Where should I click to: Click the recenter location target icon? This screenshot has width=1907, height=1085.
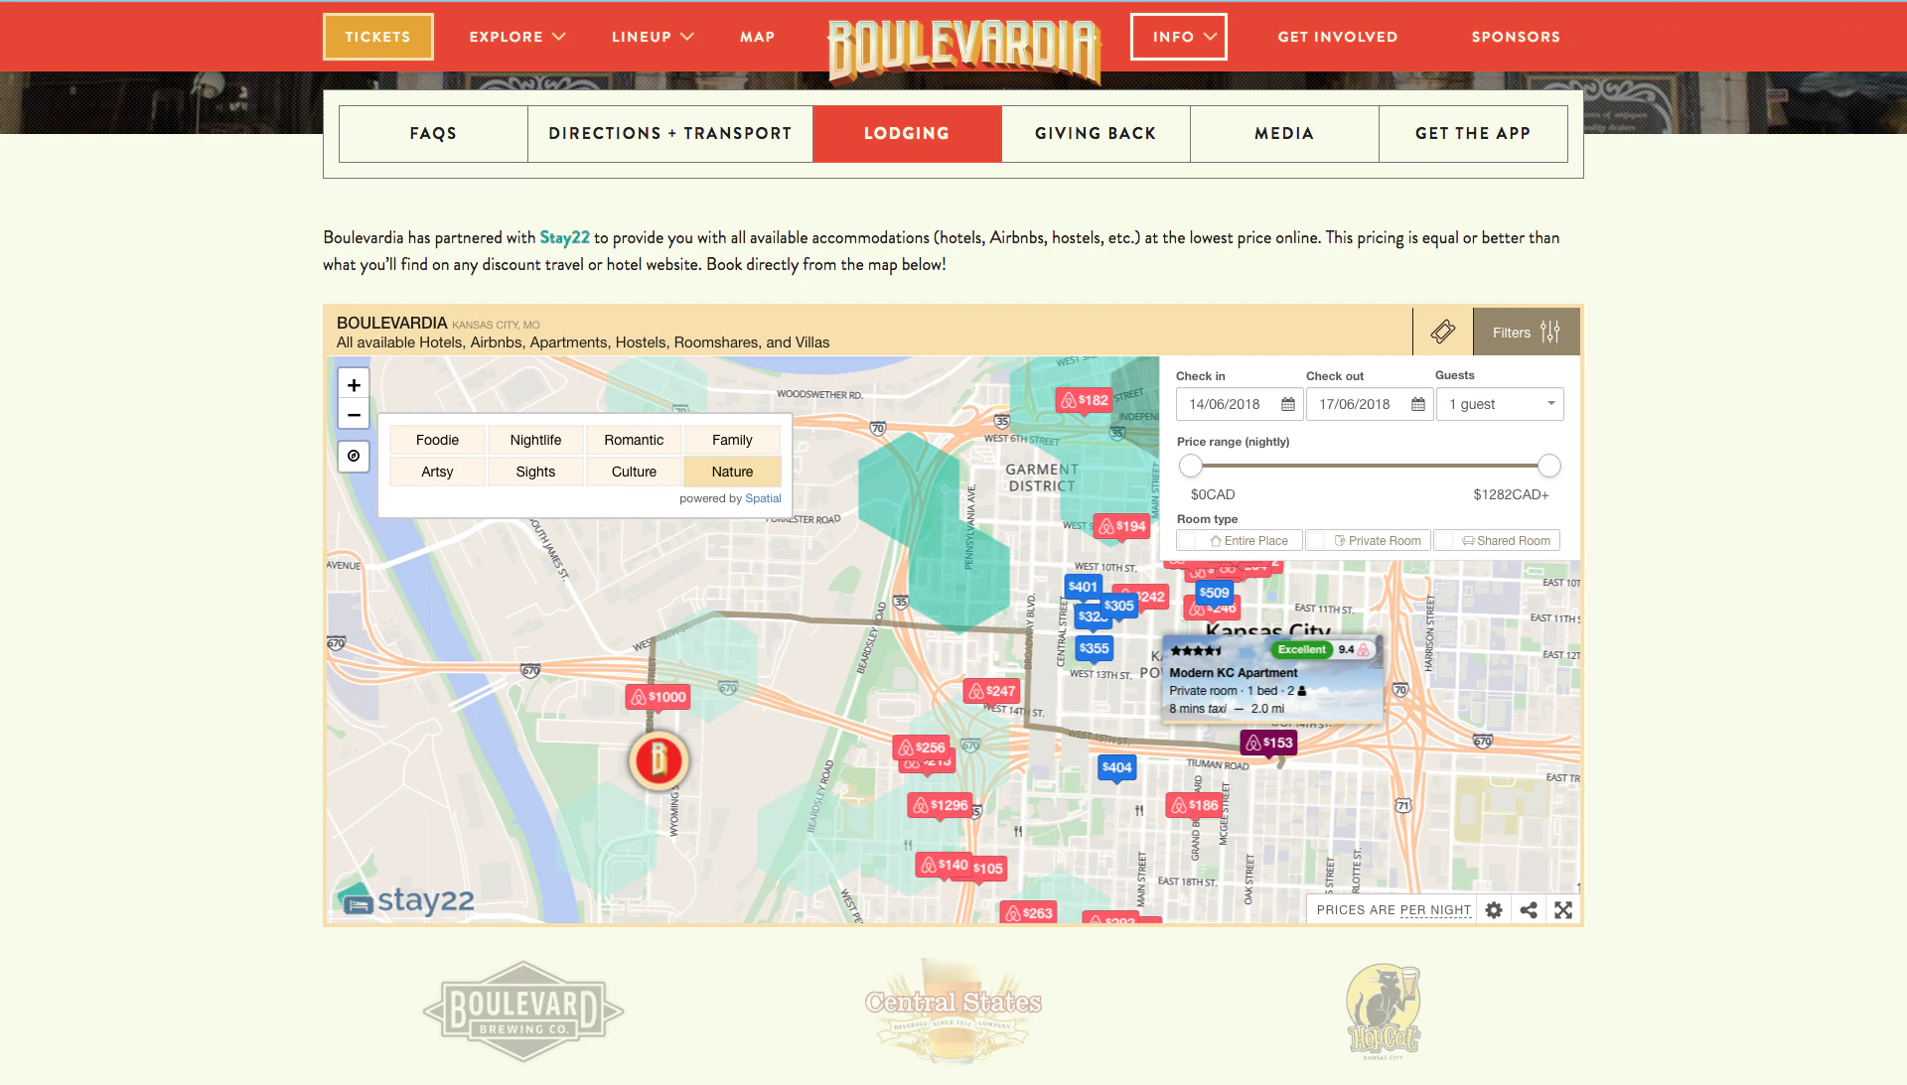pos(354,456)
